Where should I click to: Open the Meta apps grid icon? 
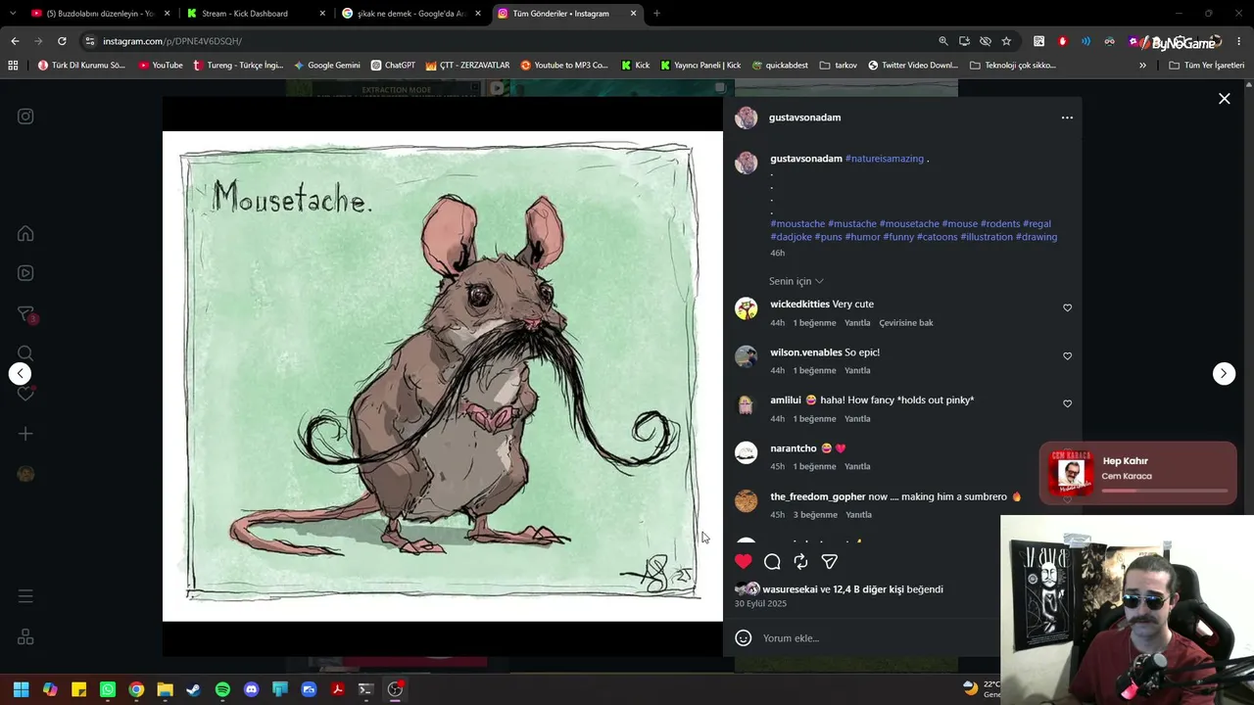click(x=25, y=636)
